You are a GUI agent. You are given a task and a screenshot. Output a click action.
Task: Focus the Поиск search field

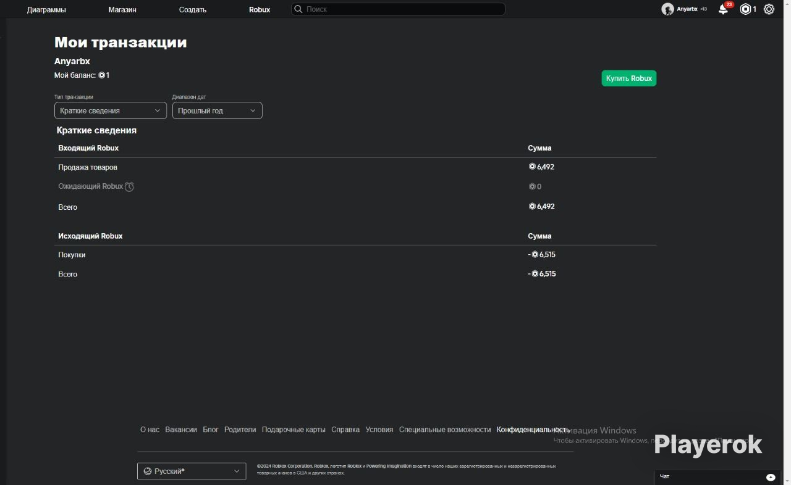tap(398, 9)
